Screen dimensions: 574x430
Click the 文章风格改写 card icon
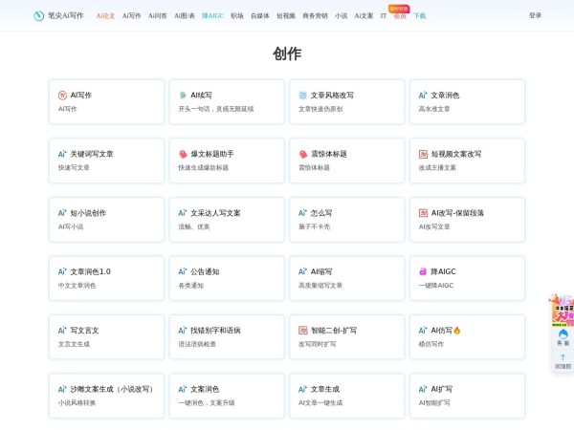coord(303,96)
